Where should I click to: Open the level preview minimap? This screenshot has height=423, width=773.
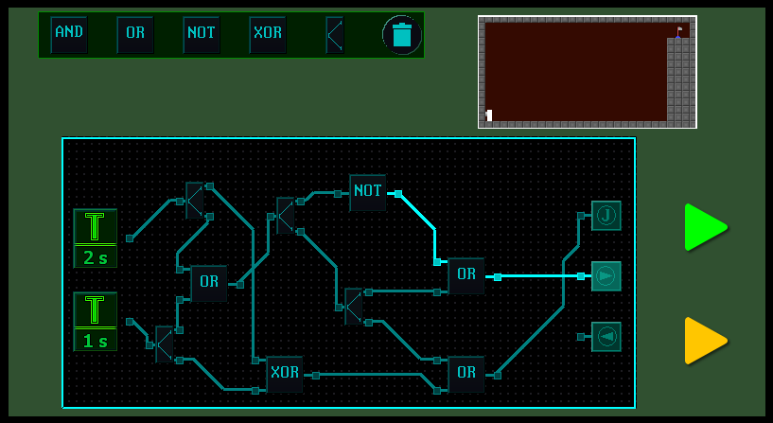(587, 72)
